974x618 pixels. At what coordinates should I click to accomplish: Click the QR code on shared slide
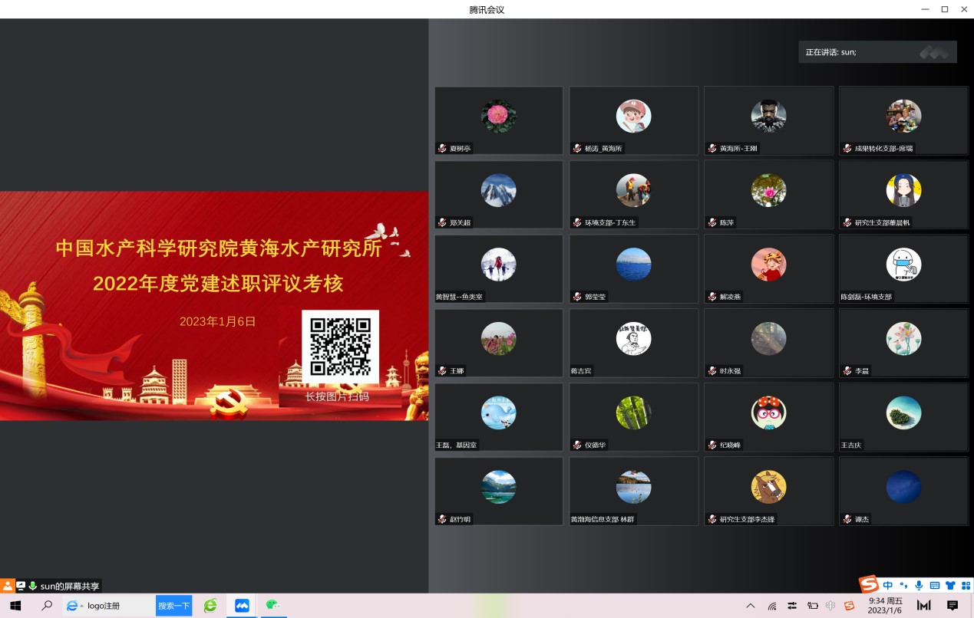(340, 347)
